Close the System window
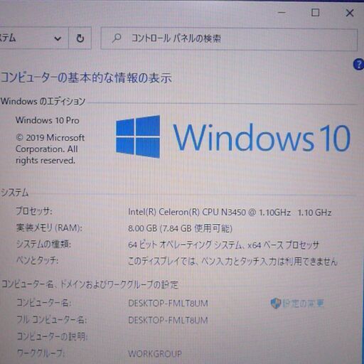The height and width of the screenshot is (364, 364). (x=350, y=13)
